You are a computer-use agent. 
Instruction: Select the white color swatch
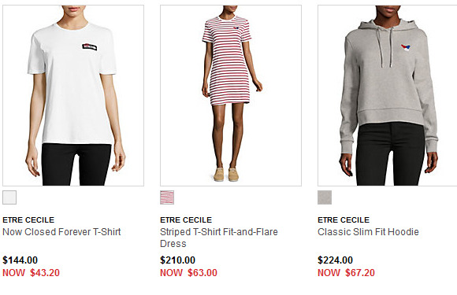point(9,197)
